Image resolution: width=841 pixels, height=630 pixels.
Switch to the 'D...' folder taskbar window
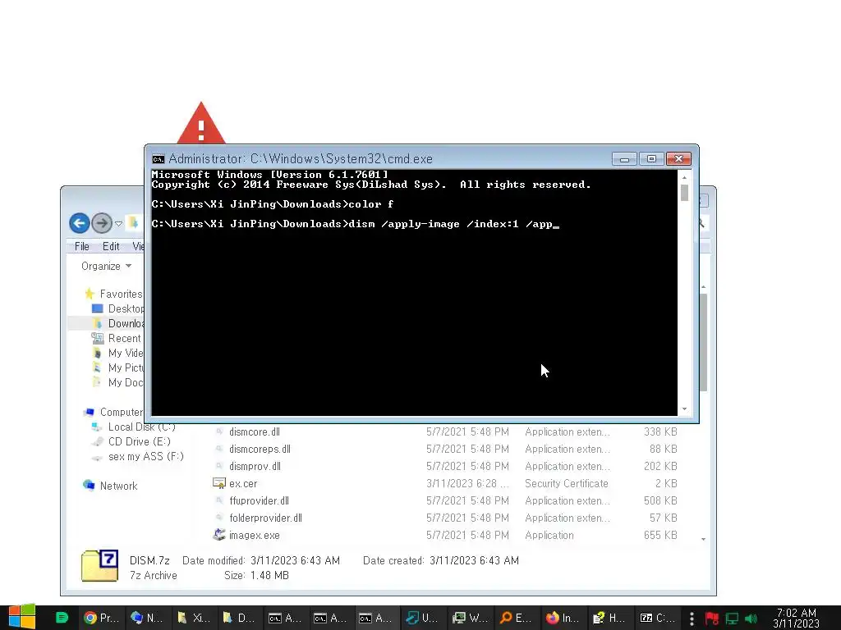coord(238,618)
